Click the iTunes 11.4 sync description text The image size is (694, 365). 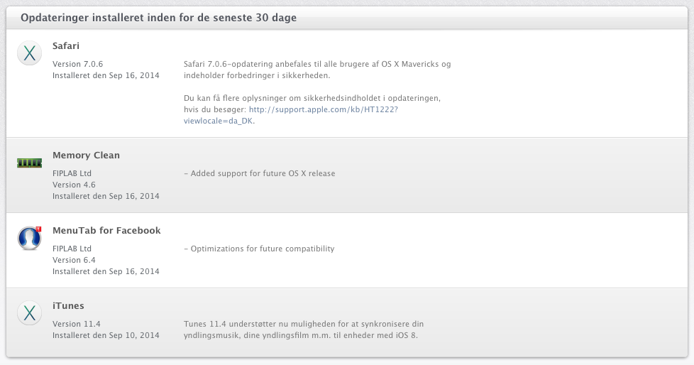coord(304,329)
